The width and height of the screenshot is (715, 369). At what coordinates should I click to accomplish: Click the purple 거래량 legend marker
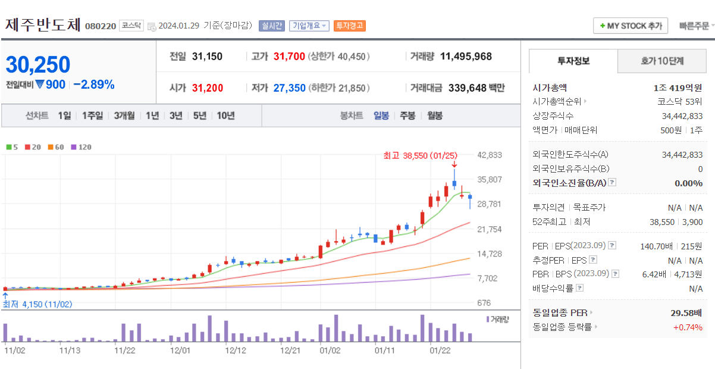pos(488,319)
